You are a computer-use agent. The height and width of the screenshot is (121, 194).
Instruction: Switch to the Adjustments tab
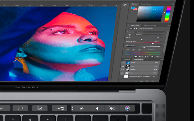point(149,25)
